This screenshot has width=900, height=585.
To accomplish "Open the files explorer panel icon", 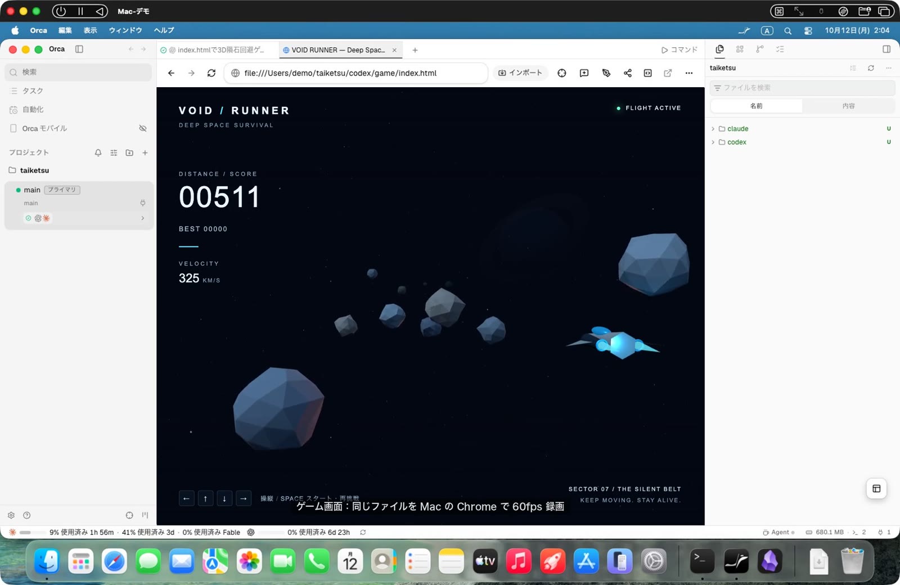I will tap(719, 49).
